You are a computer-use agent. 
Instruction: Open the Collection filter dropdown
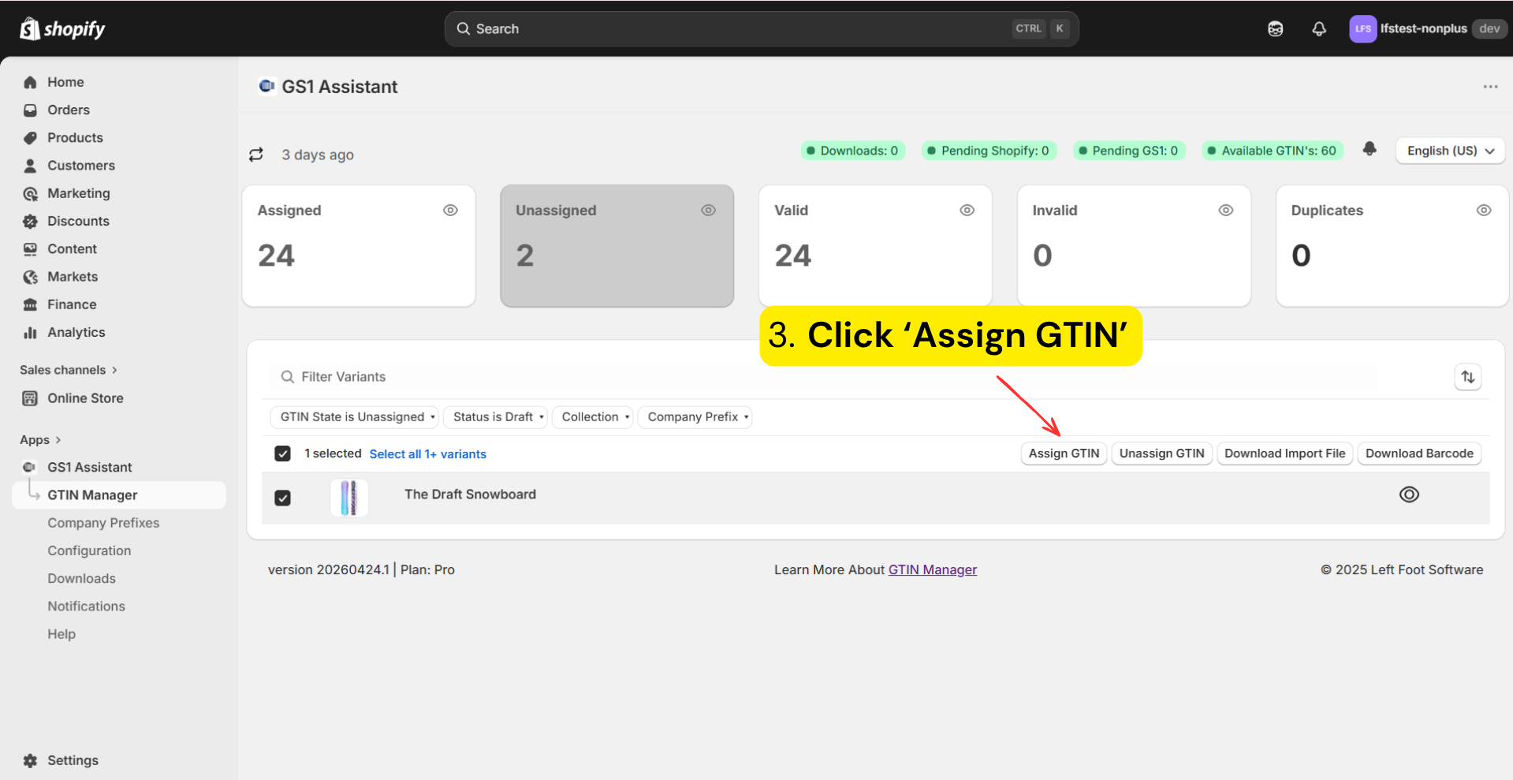[592, 417]
